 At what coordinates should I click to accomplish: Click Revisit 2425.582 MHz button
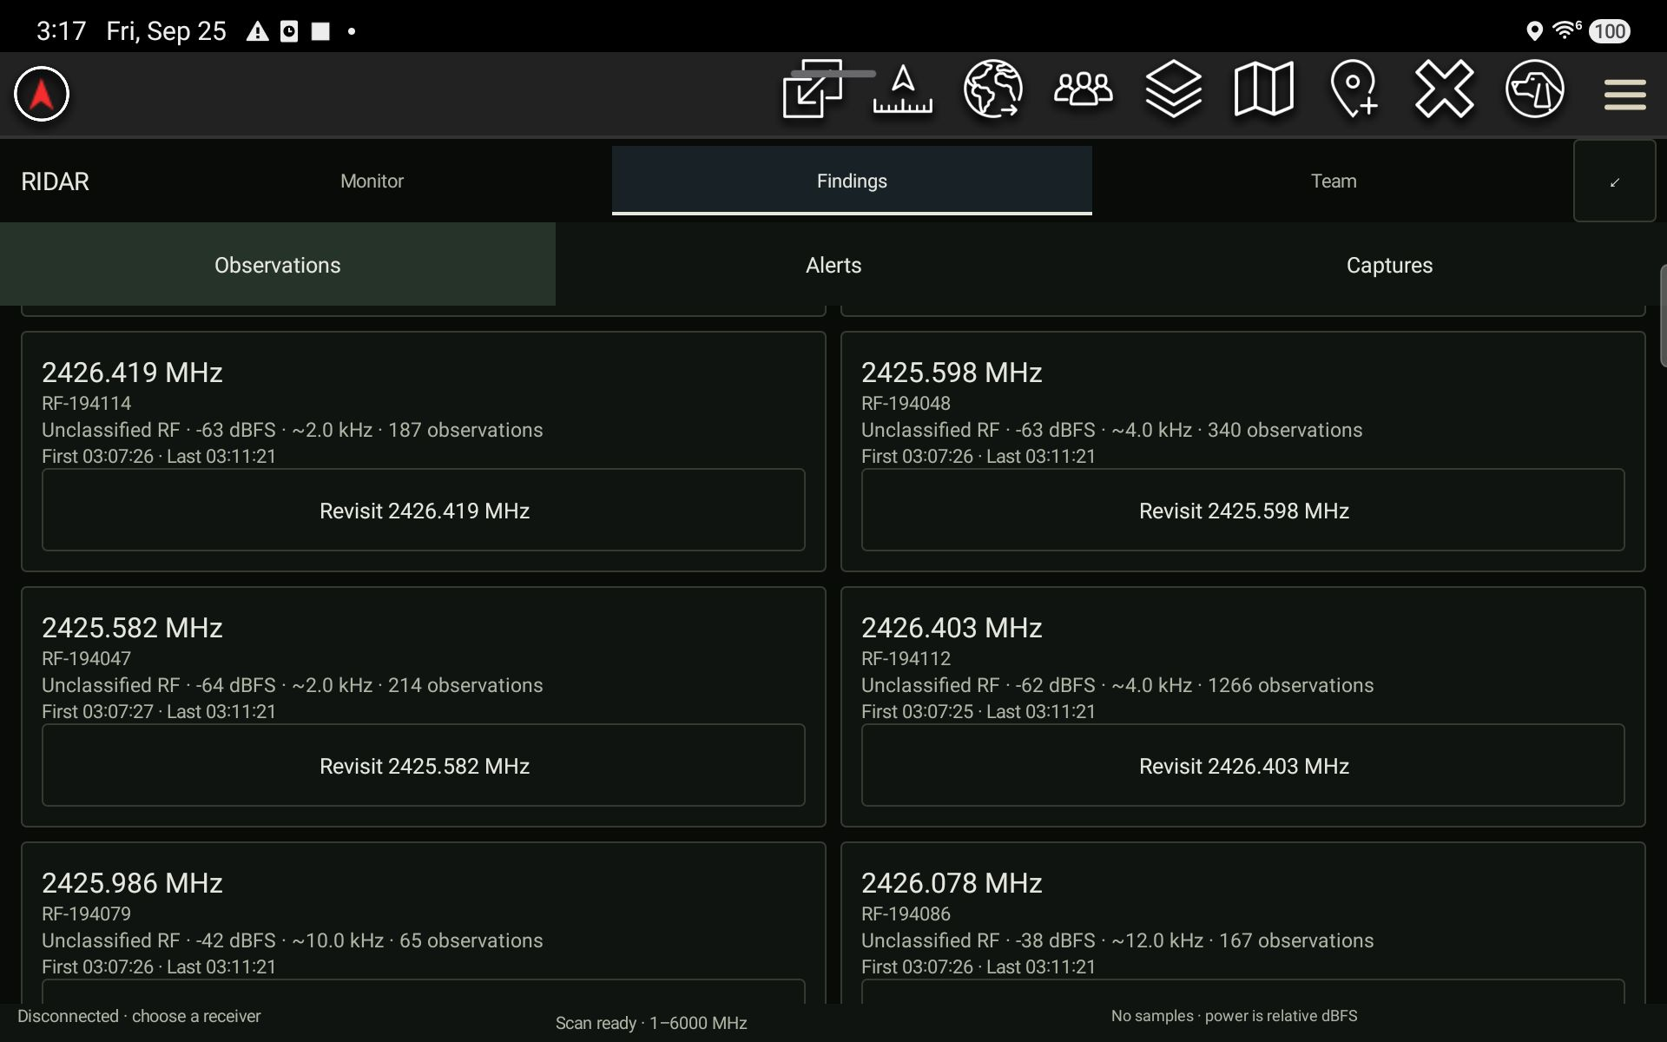click(x=424, y=765)
